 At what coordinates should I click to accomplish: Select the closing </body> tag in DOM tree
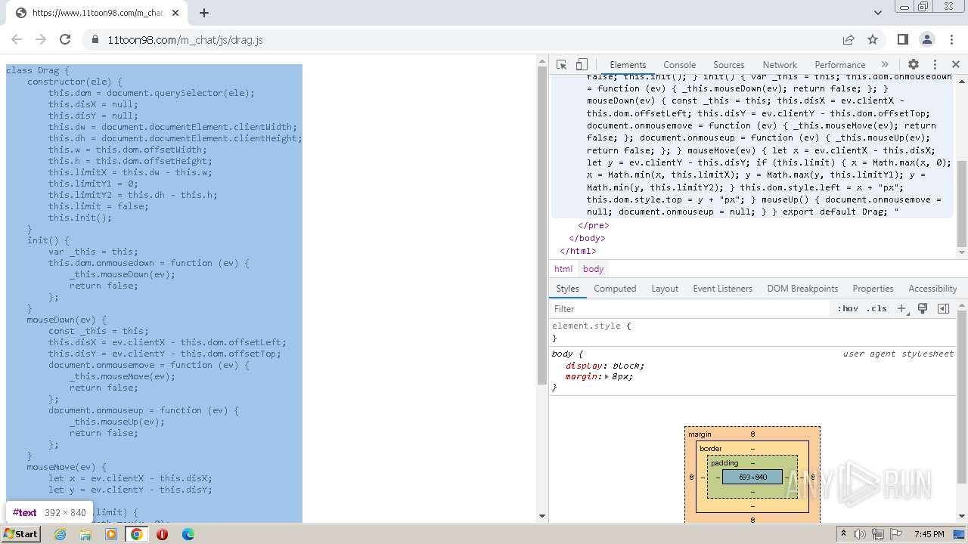click(x=587, y=238)
